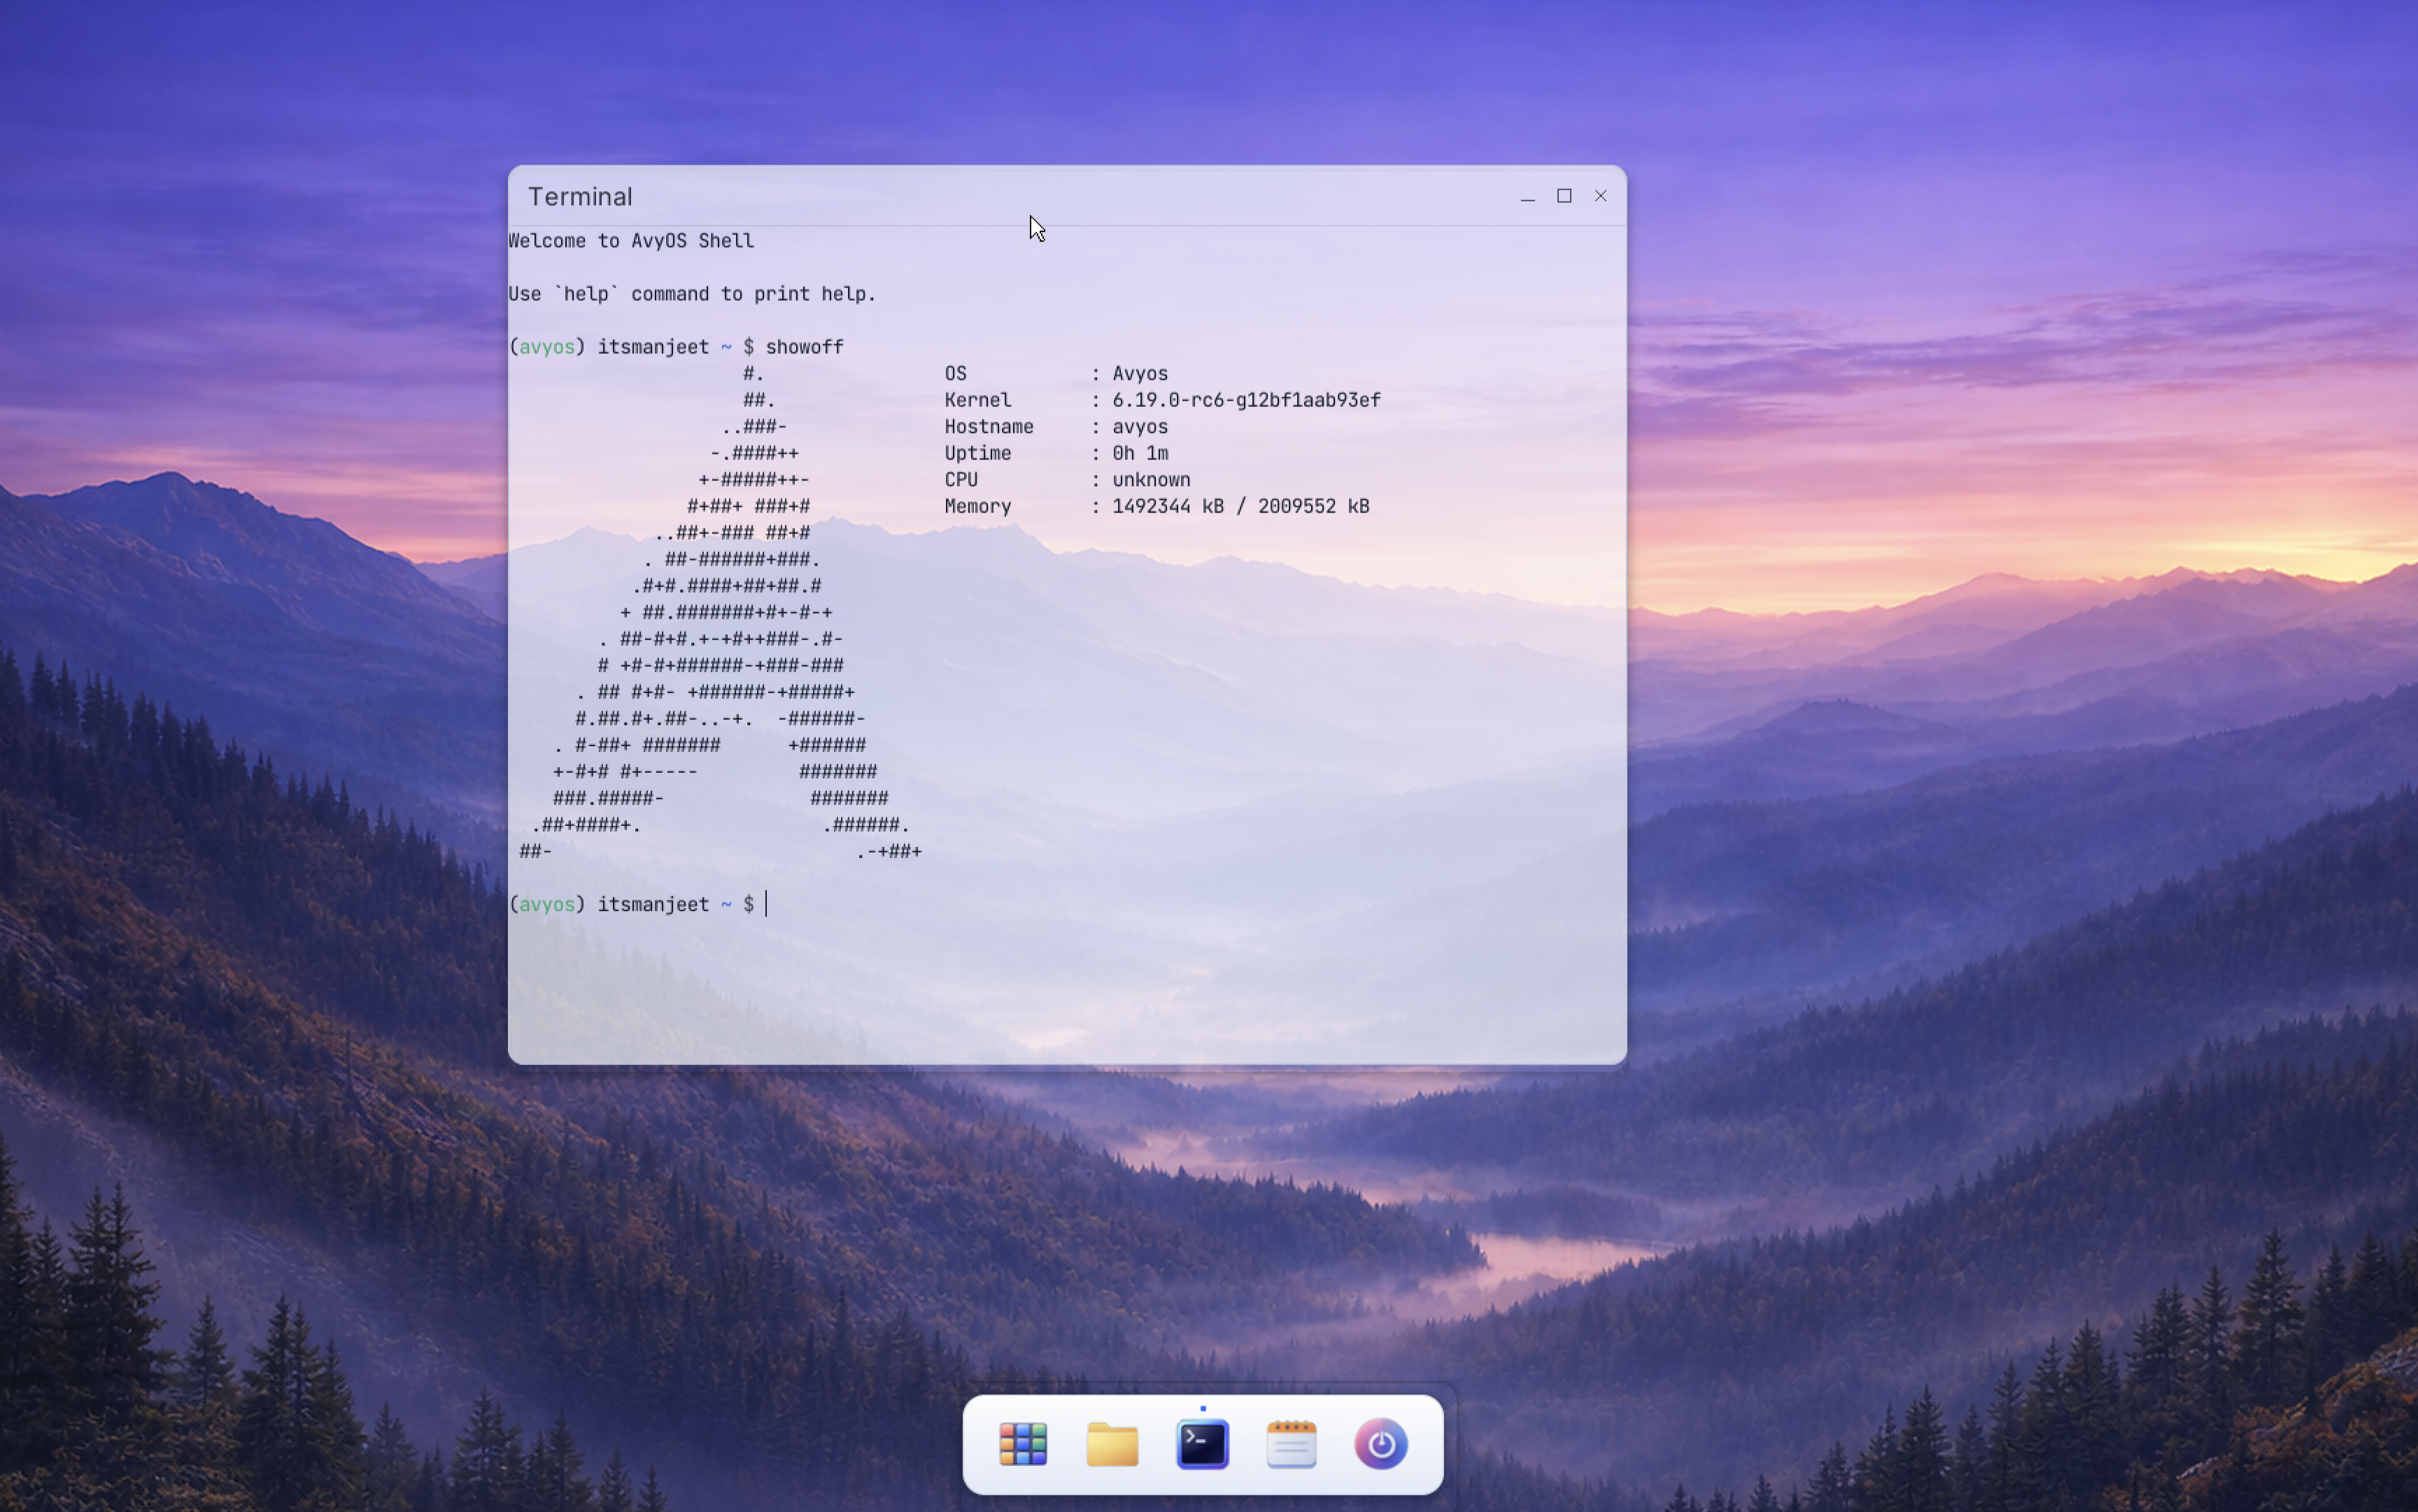Click the help hint text

[691, 293]
